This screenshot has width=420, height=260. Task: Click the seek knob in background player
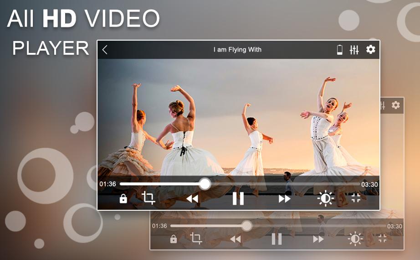tap(247, 226)
